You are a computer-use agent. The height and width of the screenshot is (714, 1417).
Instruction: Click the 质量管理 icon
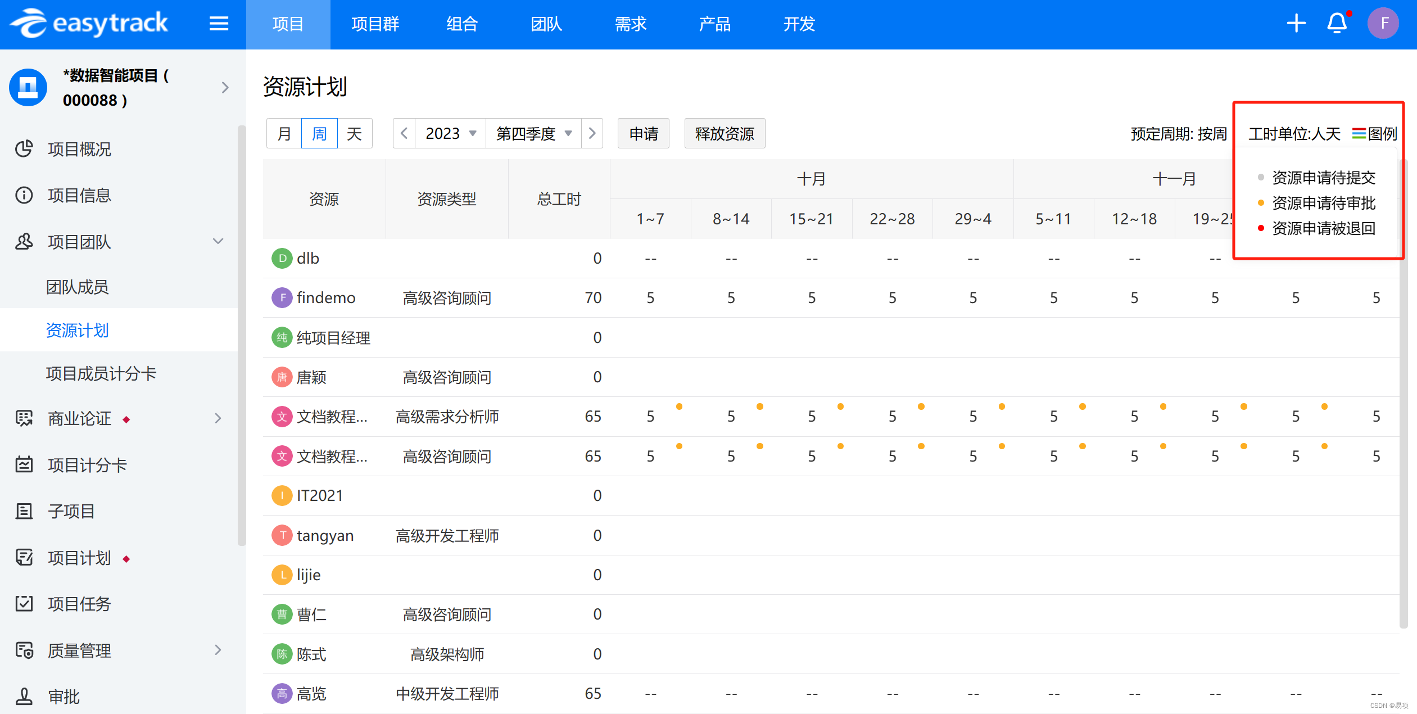(x=24, y=650)
